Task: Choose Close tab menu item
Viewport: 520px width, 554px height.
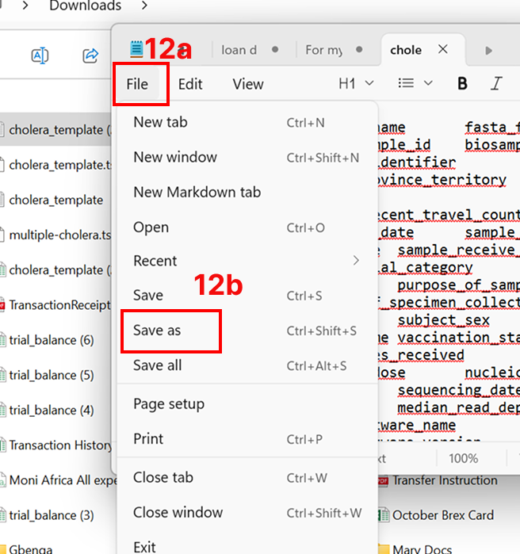Action: 247,478
